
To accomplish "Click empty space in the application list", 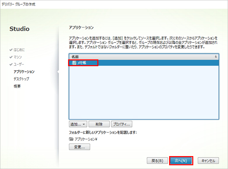I will 143,95.
